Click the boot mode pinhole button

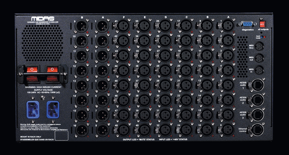262,37
